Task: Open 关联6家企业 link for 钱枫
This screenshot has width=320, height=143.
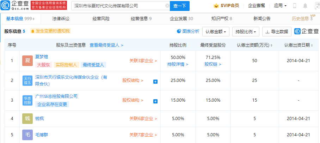Action: [x=143, y=118]
